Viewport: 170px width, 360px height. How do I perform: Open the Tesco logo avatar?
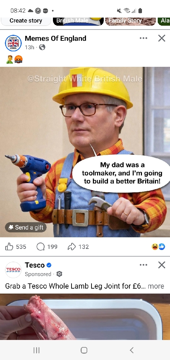coord(13,270)
